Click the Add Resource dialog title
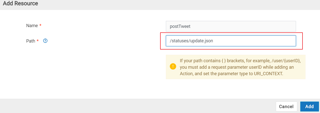Screen dimensions: 320x113 (20, 3)
